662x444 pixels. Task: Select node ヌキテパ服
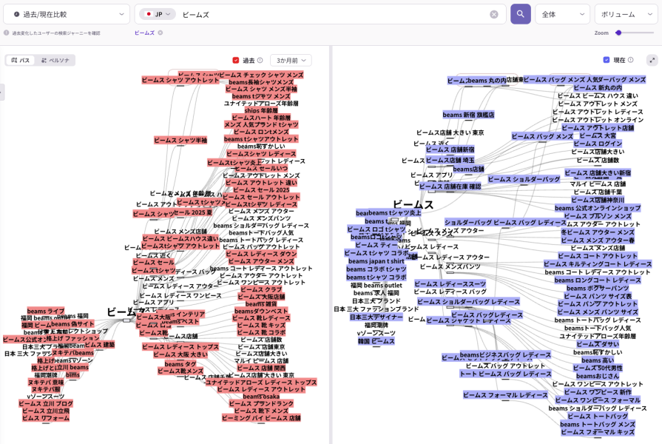[x=46, y=389]
